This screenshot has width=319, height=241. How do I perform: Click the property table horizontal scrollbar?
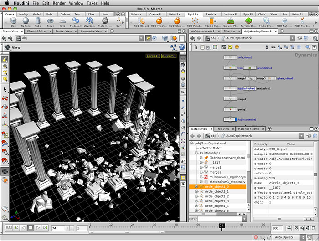[279, 219]
